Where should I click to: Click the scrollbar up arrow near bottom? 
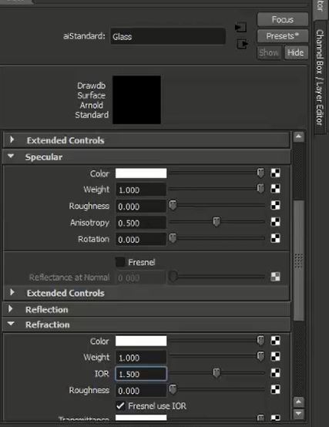[298, 402]
